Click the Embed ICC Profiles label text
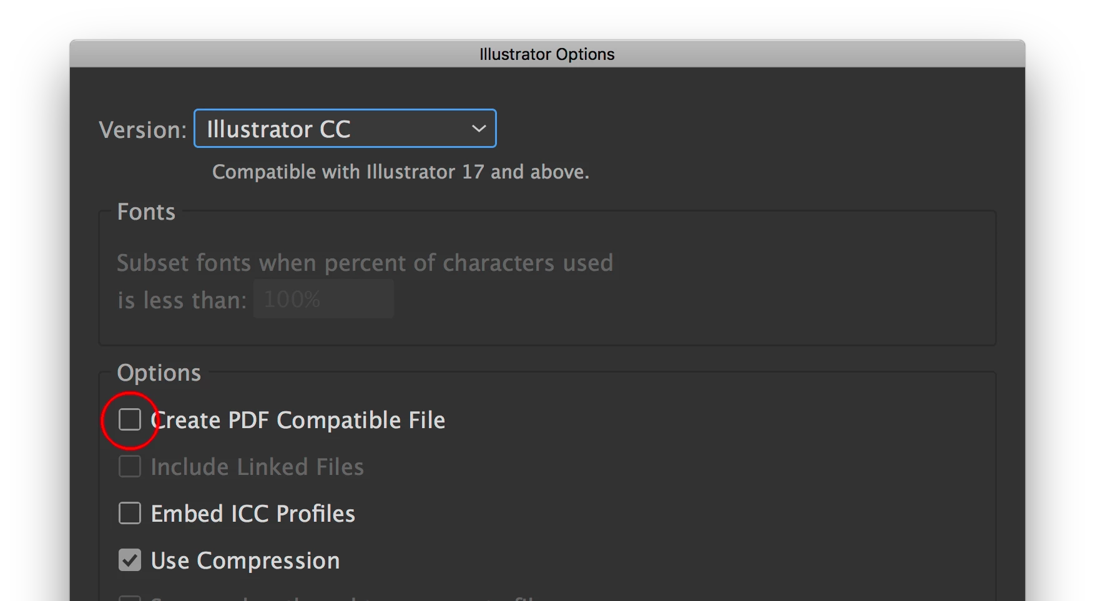Screen dimensions: 1095x601 (253, 514)
